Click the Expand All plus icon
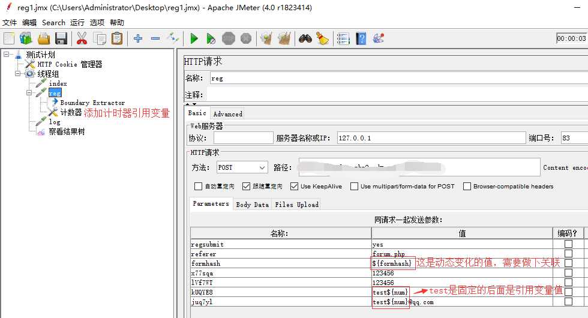This screenshot has height=318, width=588. (x=138, y=38)
